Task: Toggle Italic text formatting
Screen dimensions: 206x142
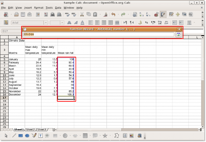Action: (x=76, y=23)
